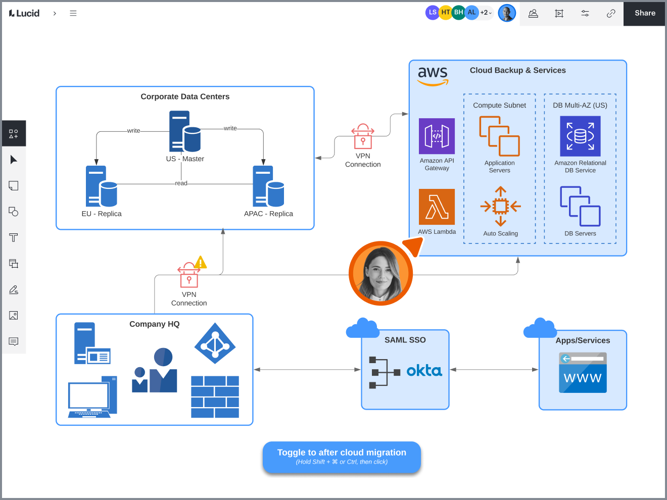This screenshot has width=667, height=500.
Task: Copy the link with chain icon
Action: point(611,14)
